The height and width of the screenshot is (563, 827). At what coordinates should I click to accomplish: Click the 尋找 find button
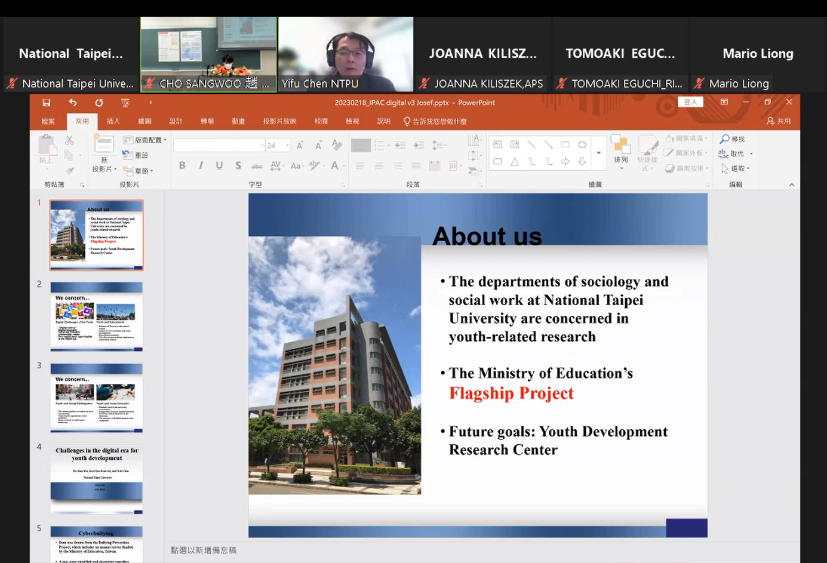(x=733, y=139)
